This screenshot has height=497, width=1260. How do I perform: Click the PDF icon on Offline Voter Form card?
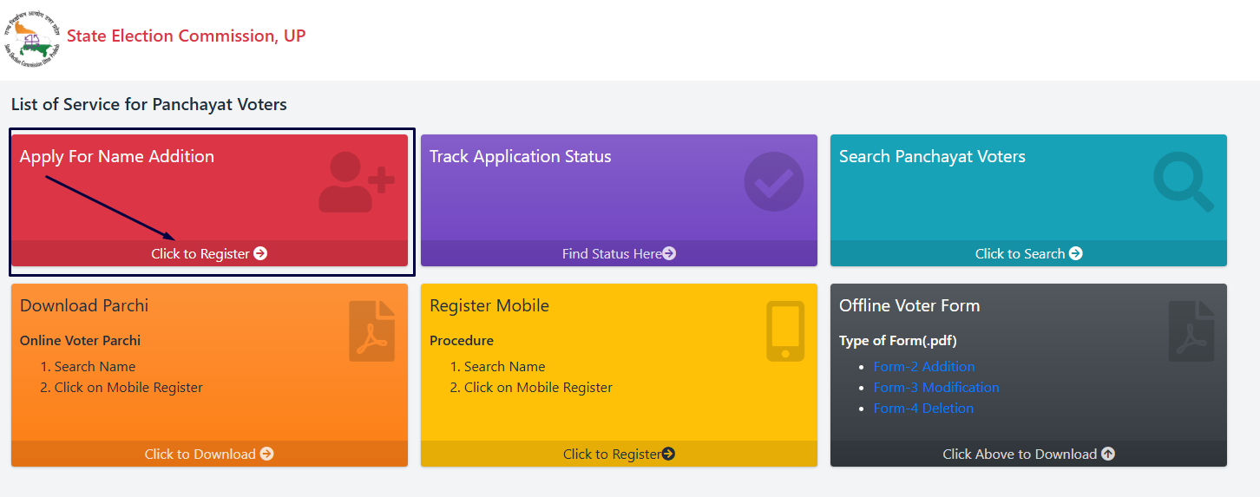point(1191,331)
